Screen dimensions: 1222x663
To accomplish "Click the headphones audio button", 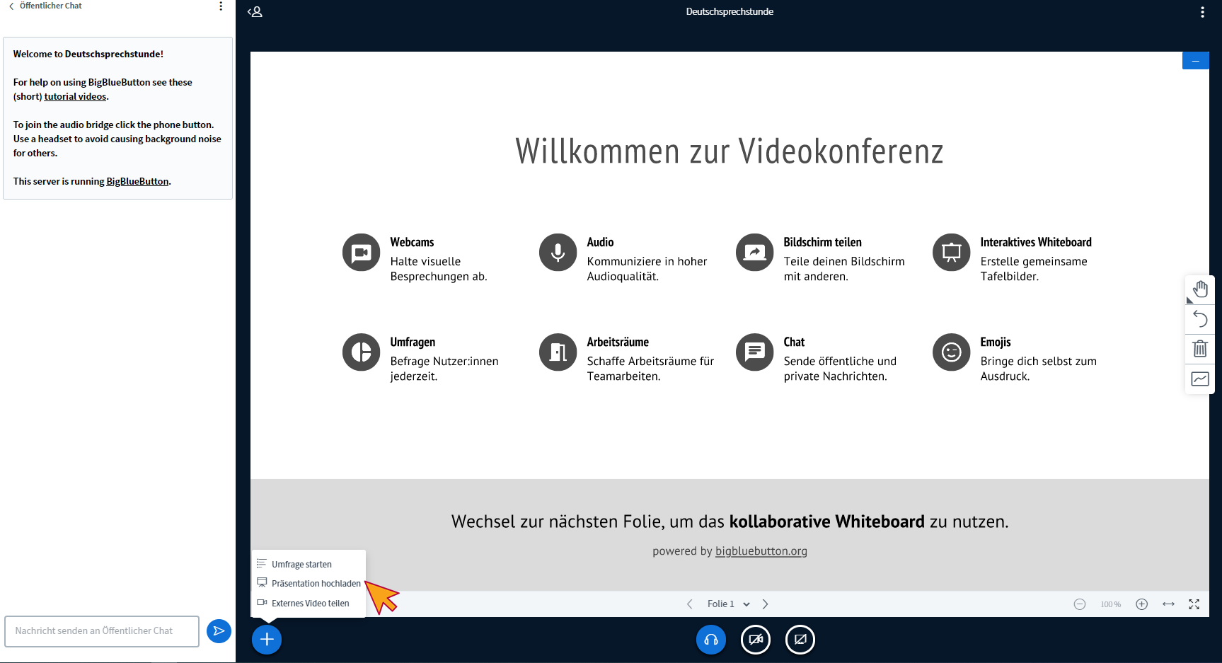I will tap(711, 640).
